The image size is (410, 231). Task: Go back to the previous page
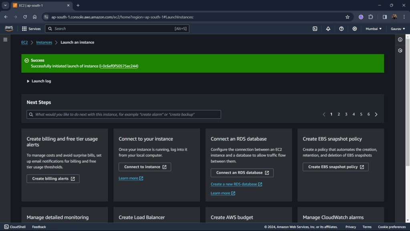pyautogui.click(x=6, y=17)
